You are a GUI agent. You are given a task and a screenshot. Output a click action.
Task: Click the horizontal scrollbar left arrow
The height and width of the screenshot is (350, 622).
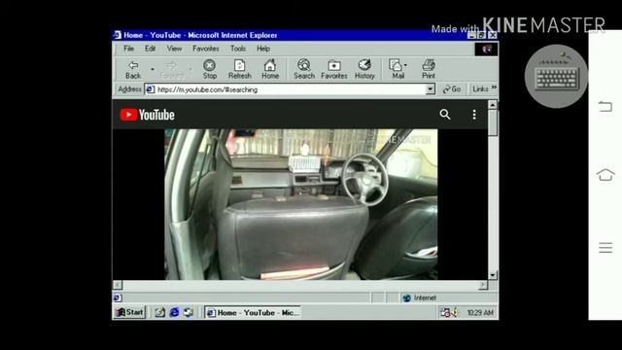(118, 285)
